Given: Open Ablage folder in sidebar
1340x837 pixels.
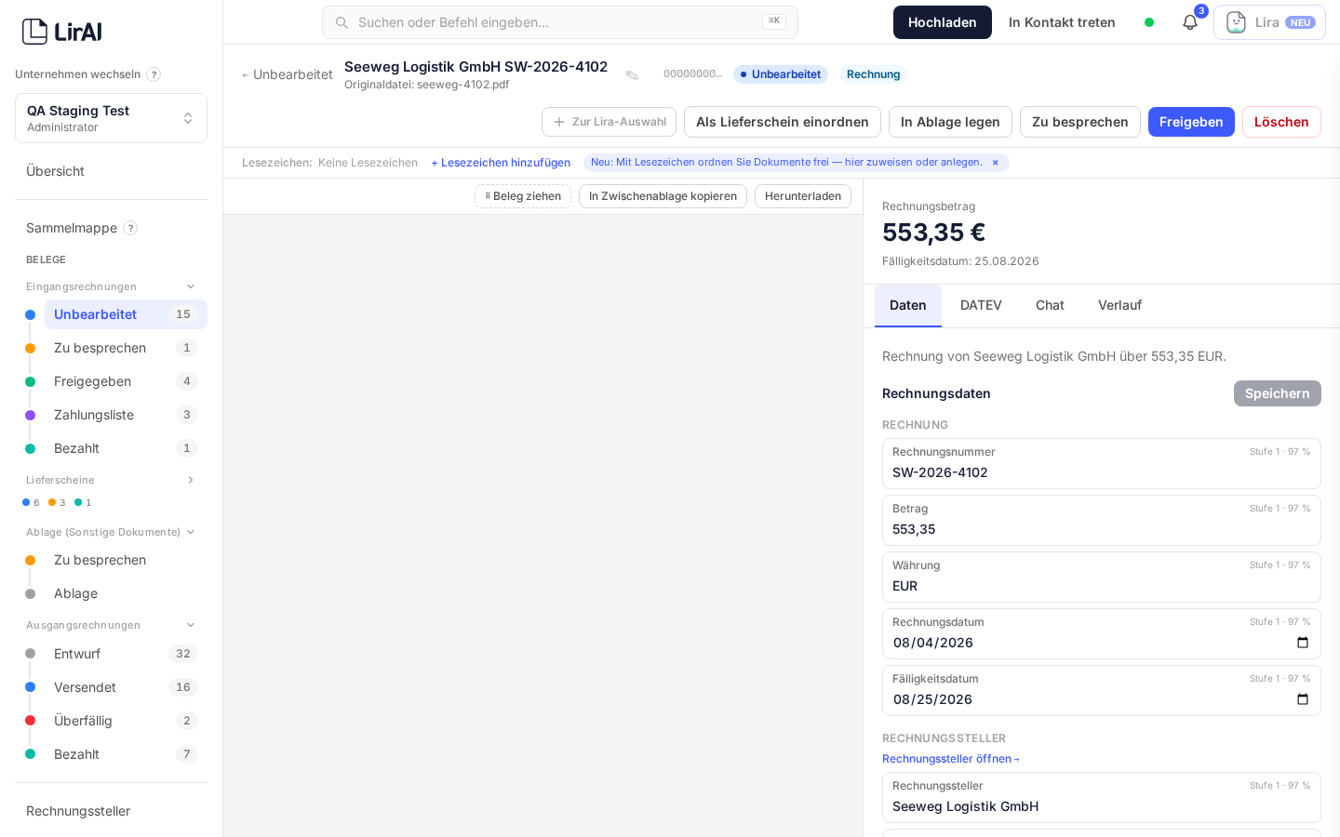Looking at the screenshot, I should 126,593.
